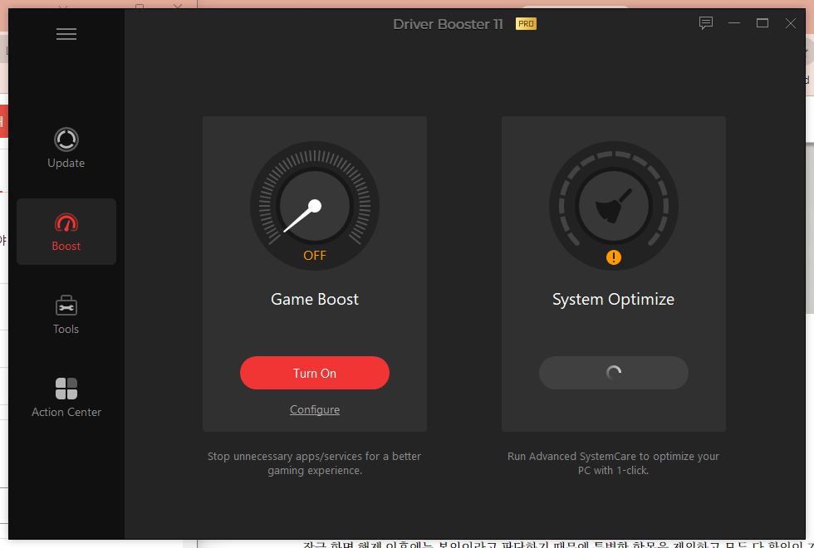Screen dimensions: 814x548
Task: Minimize the Driver Booster window
Action: pos(734,23)
